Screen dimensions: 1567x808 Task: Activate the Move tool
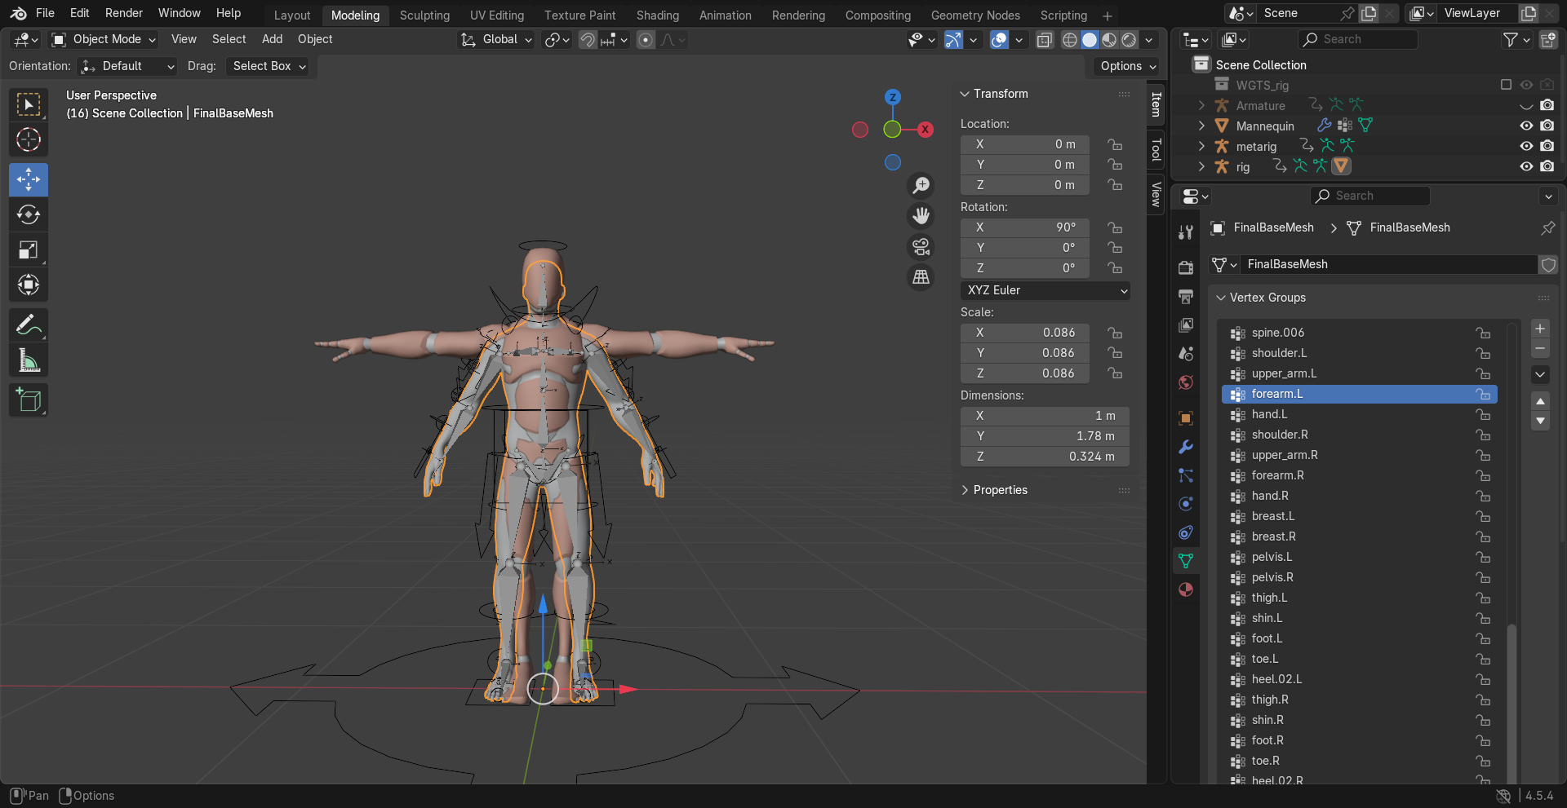29,179
